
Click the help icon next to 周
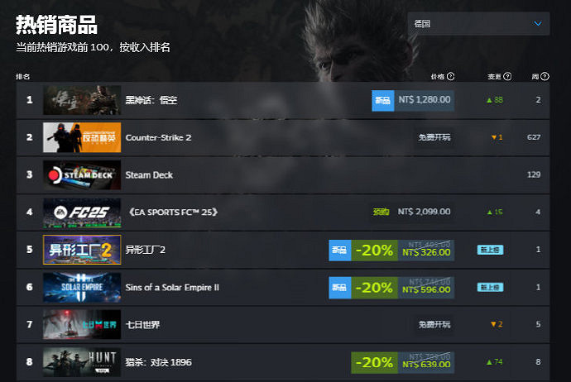tap(545, 76)
